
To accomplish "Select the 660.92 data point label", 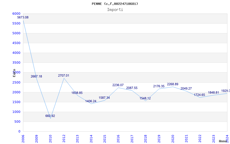I will coord(50,116).
